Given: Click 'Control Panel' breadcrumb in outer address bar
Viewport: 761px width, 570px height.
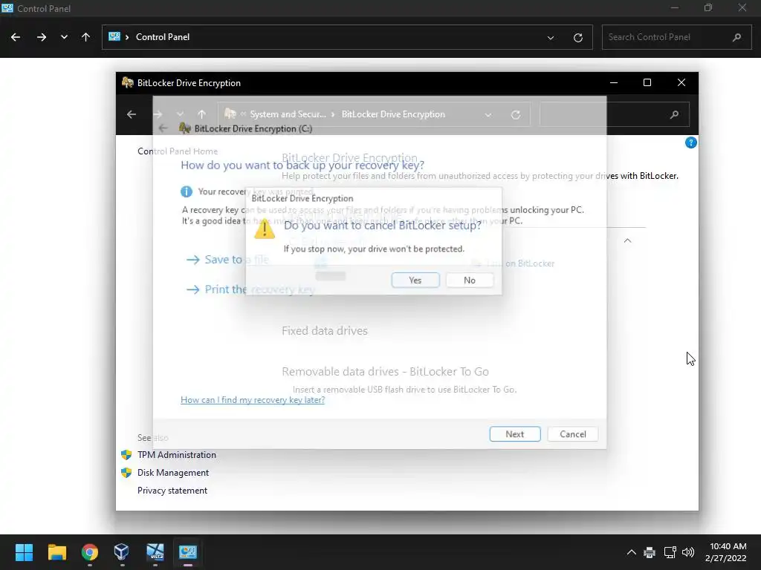Looking at the screenshot, I should (163, 37).
